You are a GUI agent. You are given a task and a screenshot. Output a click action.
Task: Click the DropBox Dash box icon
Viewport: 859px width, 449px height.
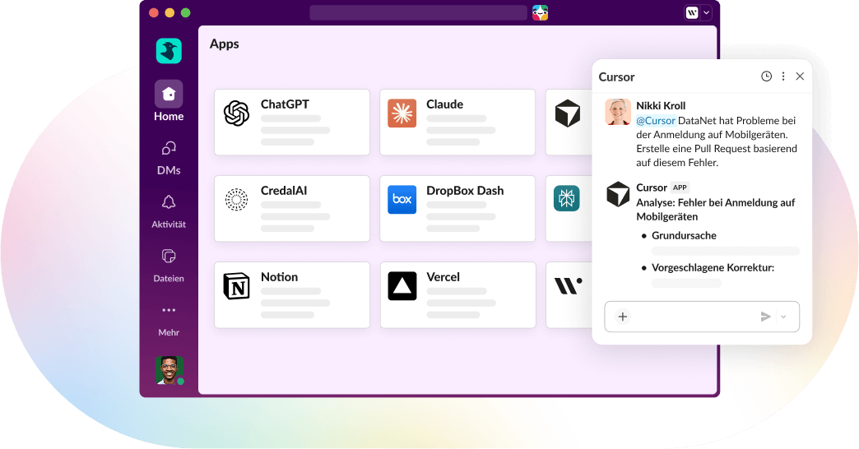click(x=402, y=199)
